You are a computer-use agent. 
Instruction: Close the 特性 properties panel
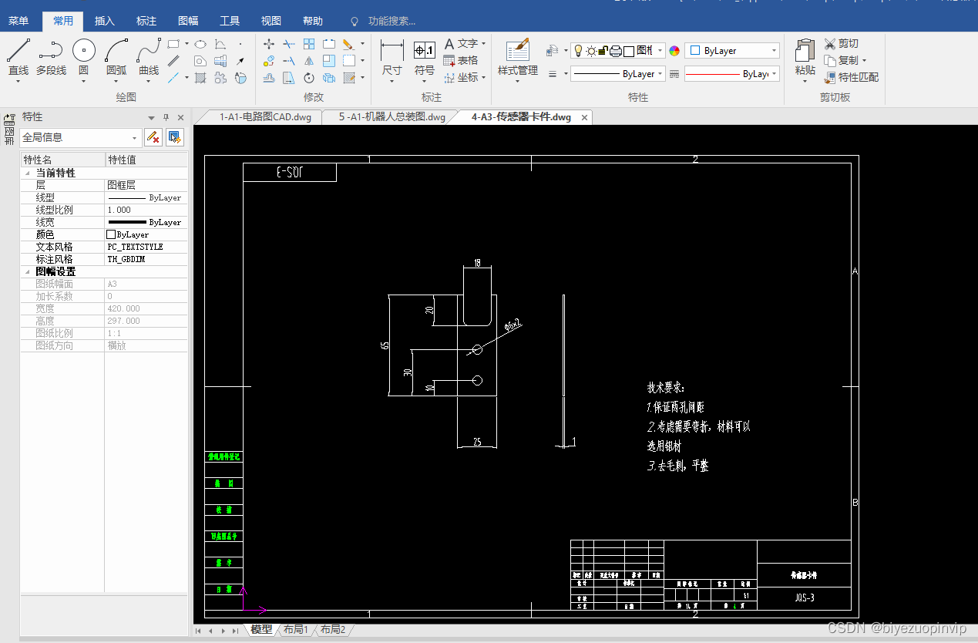[180, 117]
